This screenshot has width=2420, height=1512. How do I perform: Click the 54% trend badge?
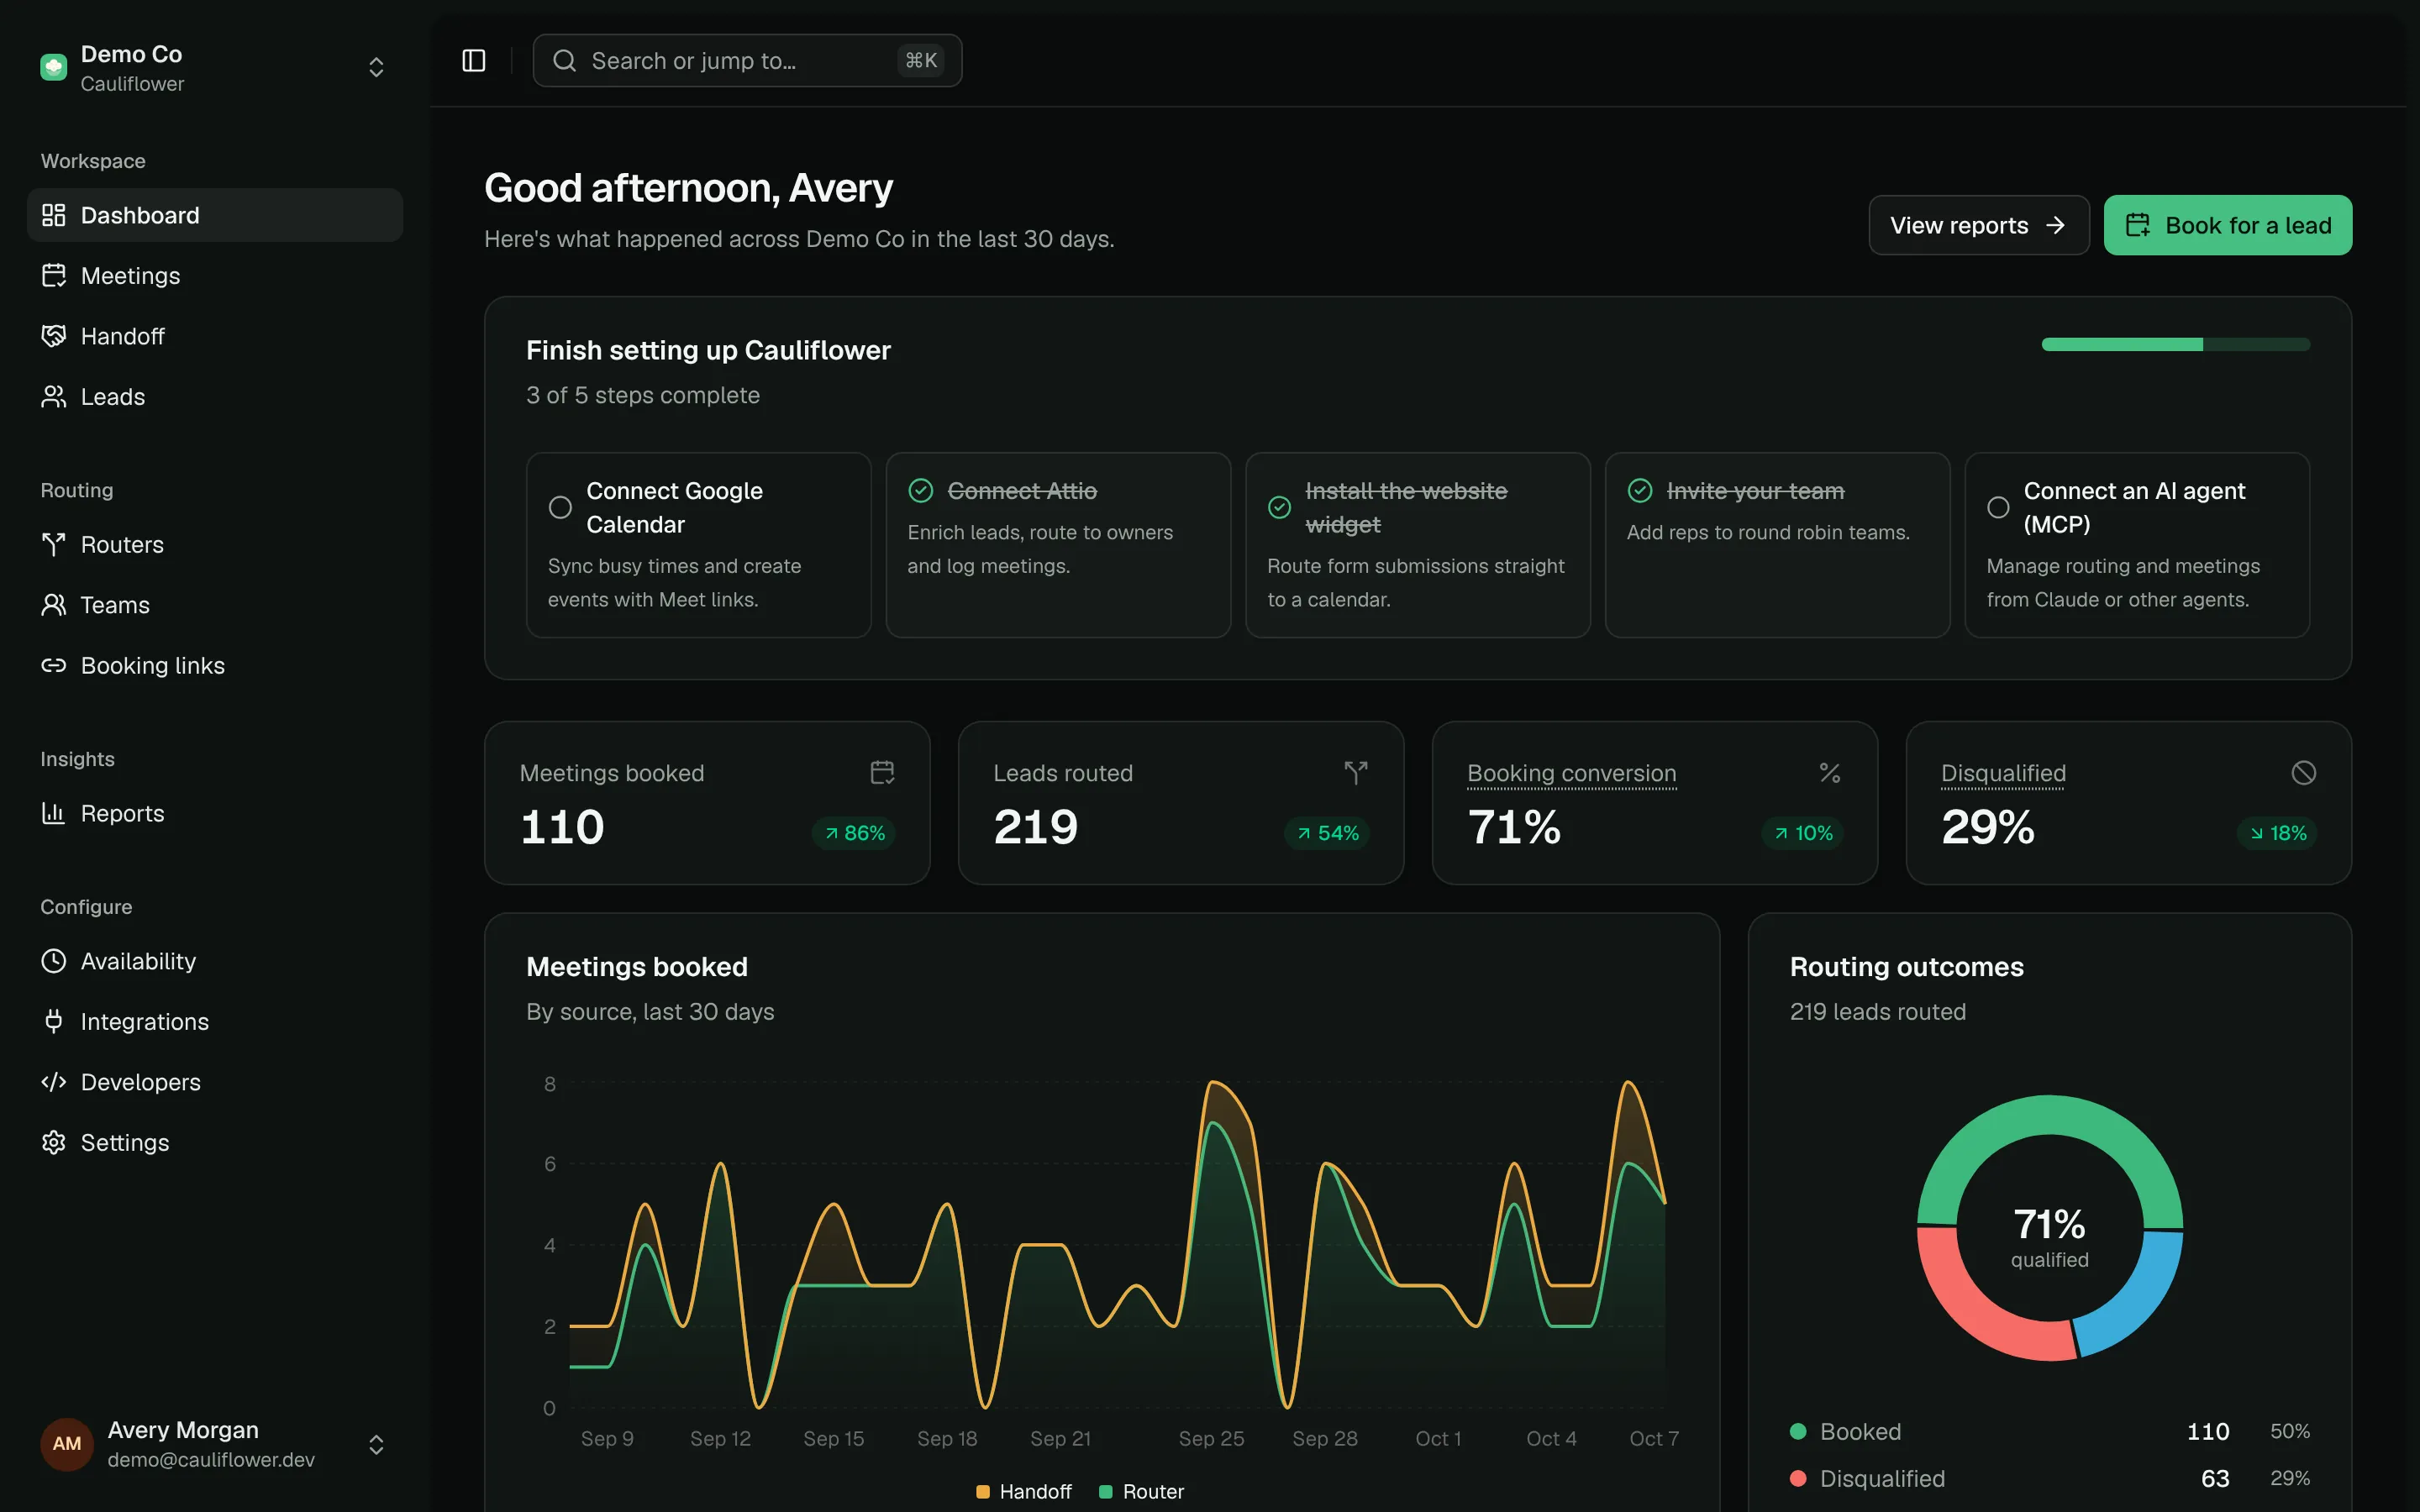[x=1327, y=833]
